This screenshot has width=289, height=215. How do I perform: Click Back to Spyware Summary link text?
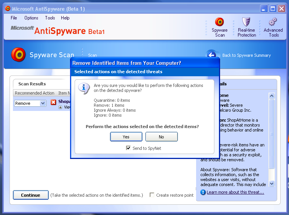pyautogui.click(x=246, y=55)
